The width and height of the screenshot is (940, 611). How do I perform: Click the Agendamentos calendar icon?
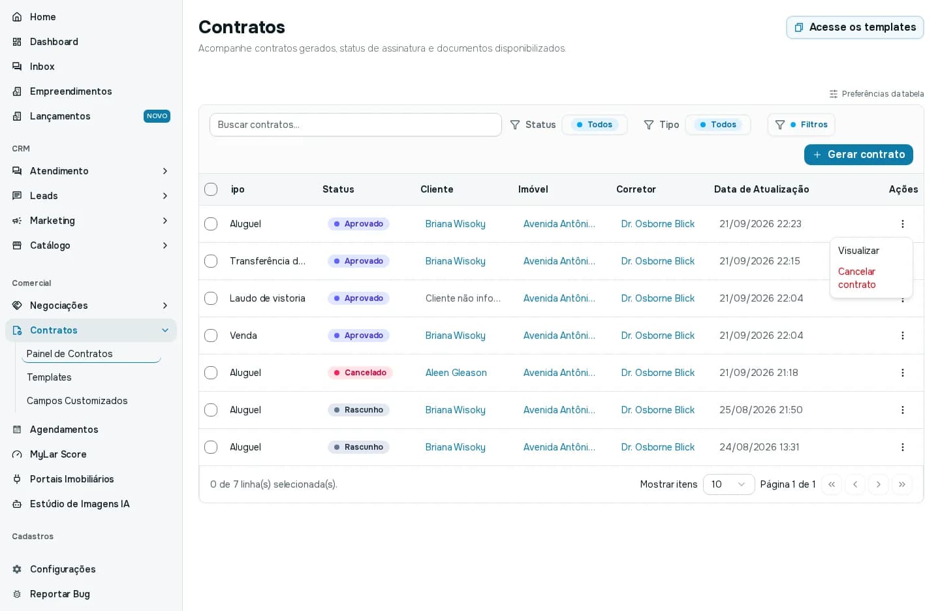click(x=17, y=430)
